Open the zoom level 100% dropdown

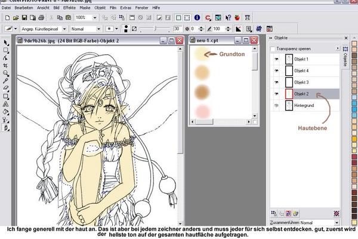point(95,17)
